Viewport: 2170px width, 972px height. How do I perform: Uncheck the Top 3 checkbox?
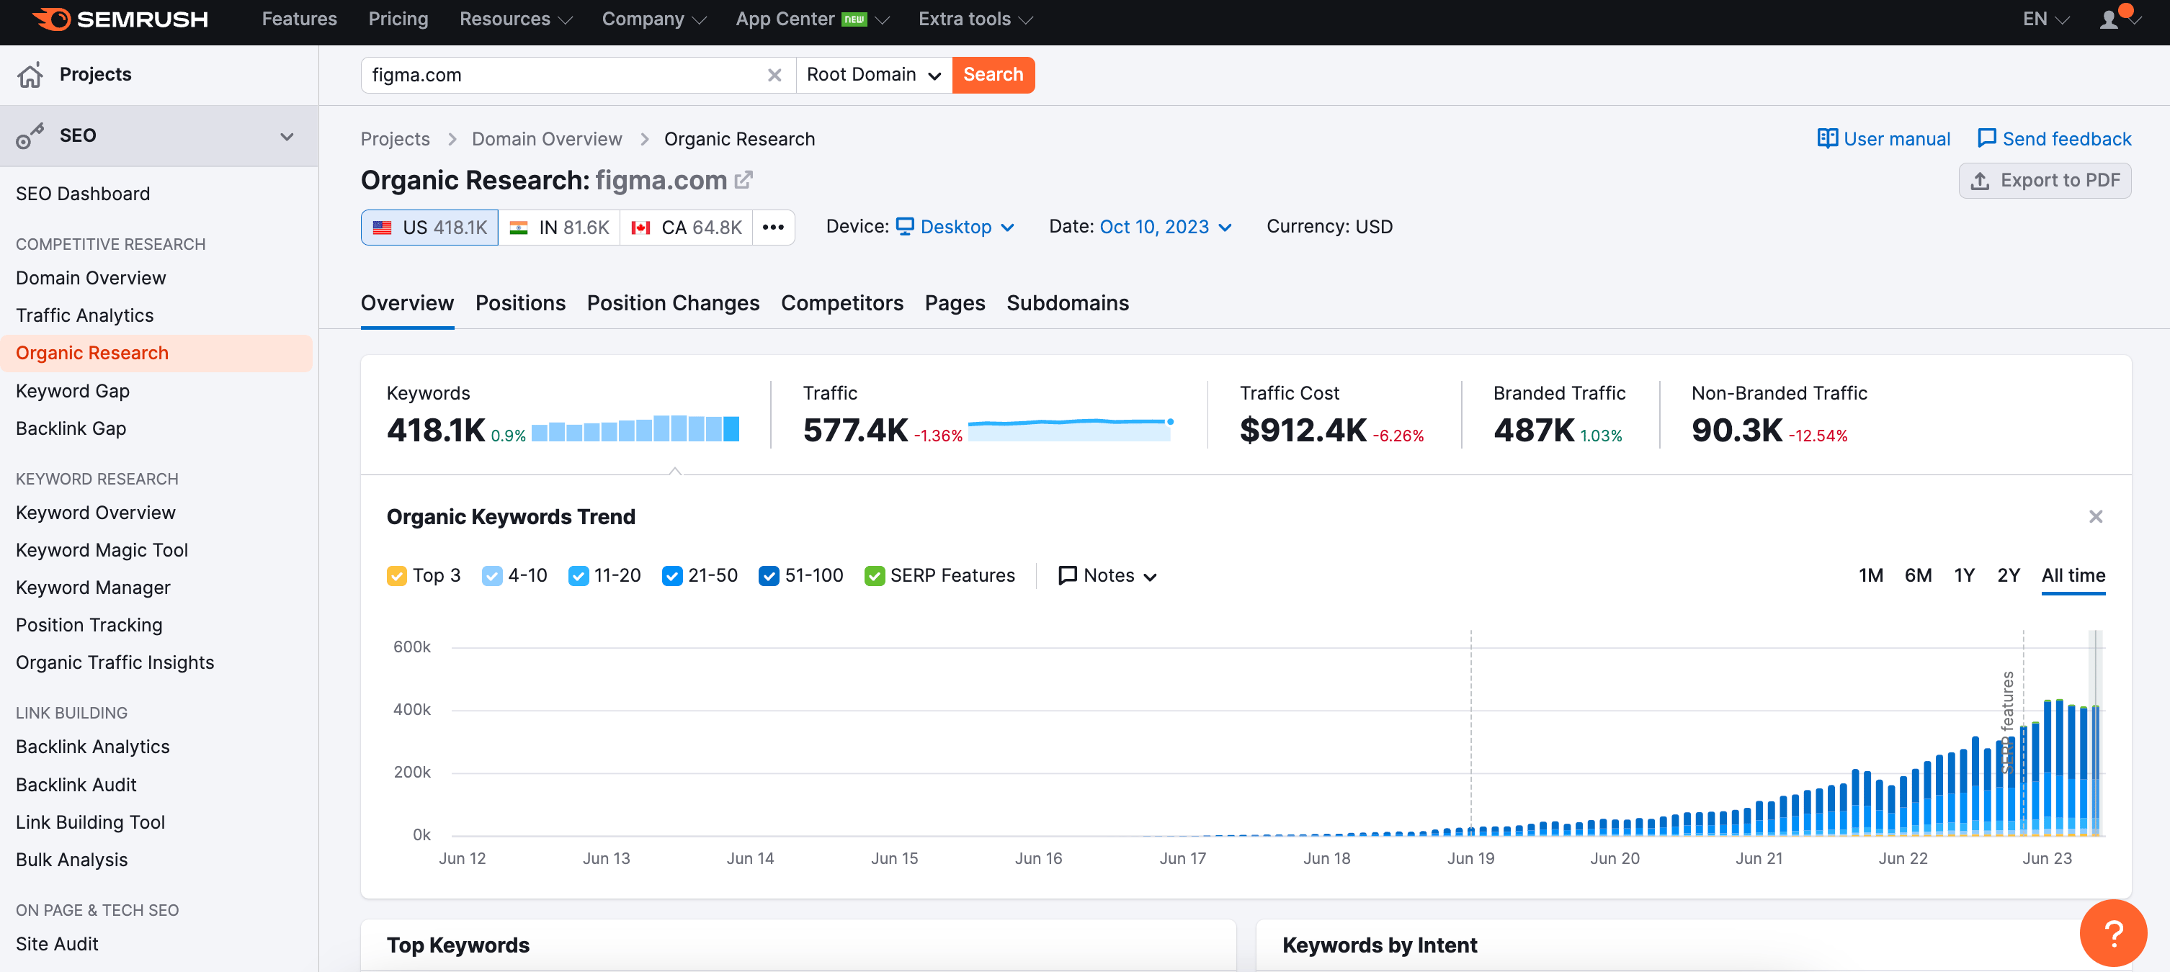pyautogui.click(x=397, y=575)
